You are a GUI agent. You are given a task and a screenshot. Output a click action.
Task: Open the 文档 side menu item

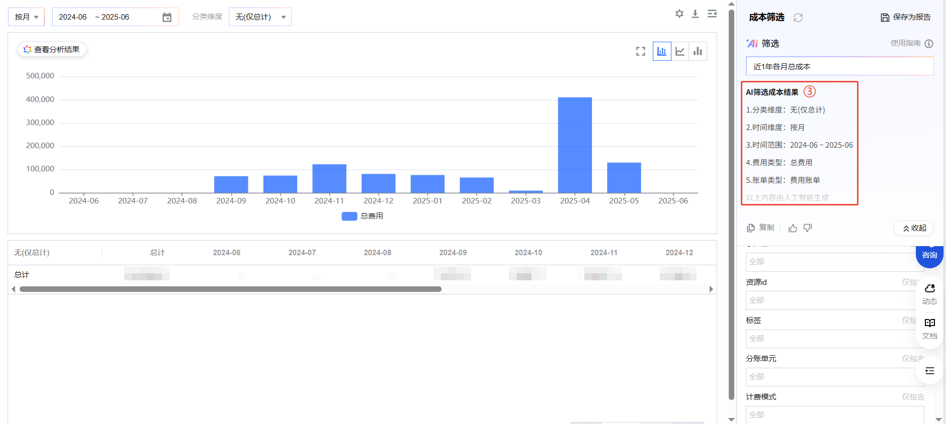[x=929, y=329]
